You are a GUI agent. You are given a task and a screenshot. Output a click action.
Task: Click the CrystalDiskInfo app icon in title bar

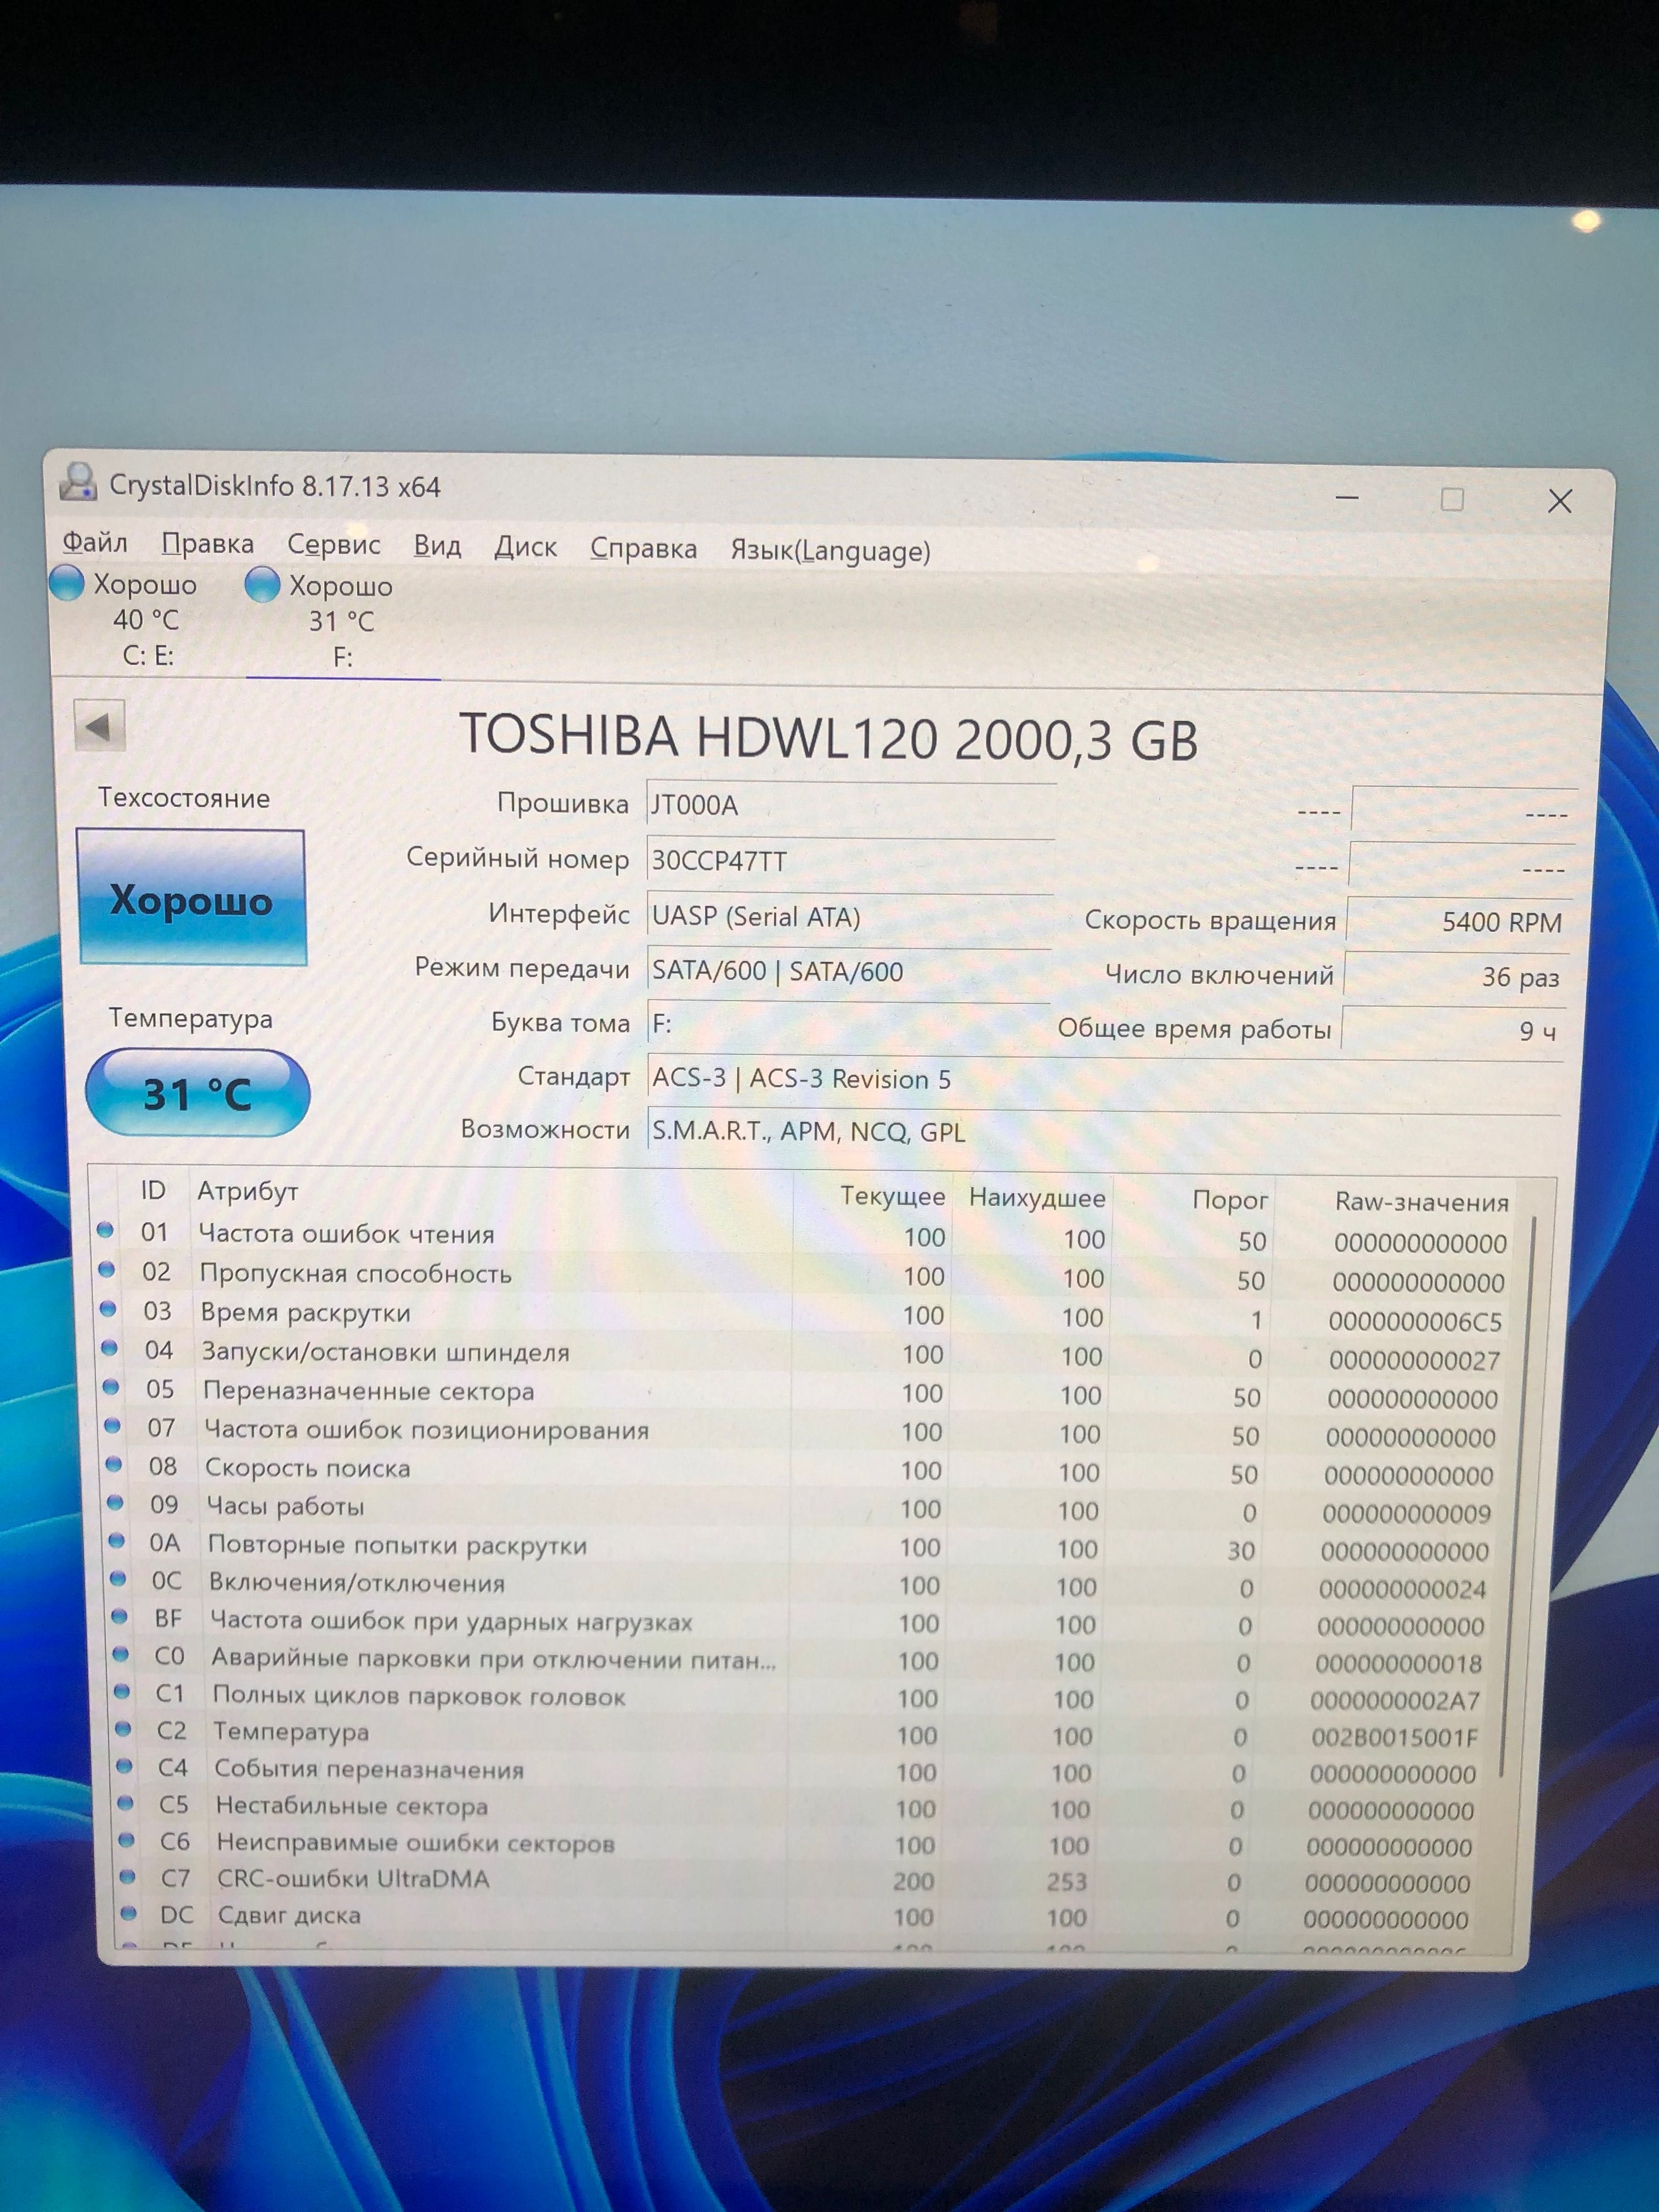tap(78, 482)
